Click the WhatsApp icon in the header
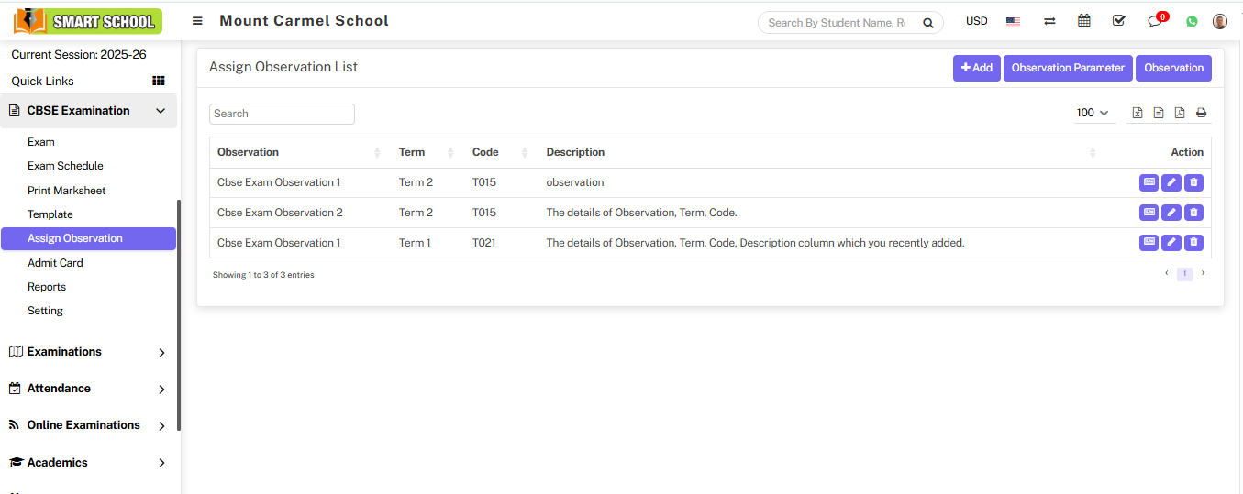The image size is (1243, 494). 1192,21
